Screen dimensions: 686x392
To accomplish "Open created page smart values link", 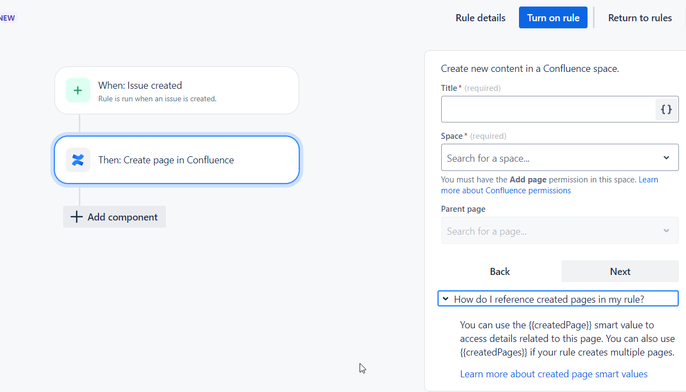I will tap(553, 374).
